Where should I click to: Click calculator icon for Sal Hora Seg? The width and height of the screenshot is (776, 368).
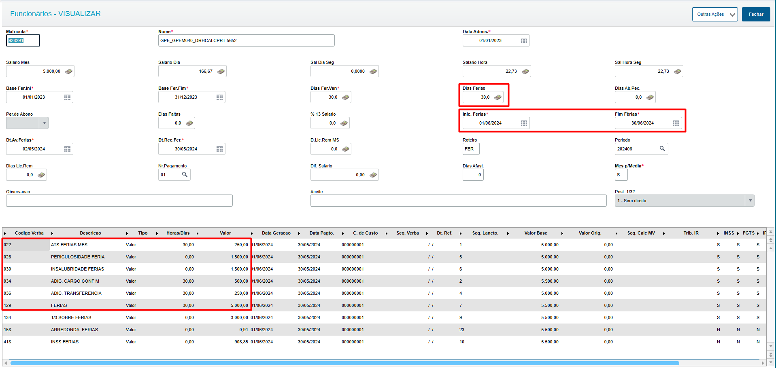click(x=678, y=71)
